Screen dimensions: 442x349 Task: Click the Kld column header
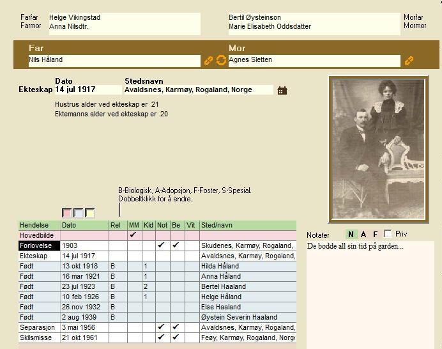(x=149, y=225)
